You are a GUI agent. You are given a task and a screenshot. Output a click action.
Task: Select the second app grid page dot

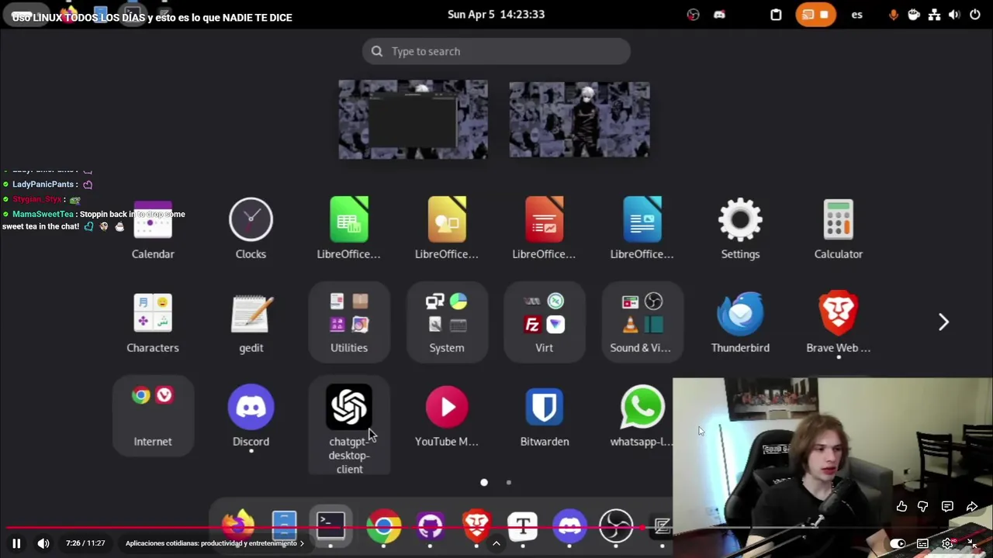pyautogui.click(x=509, y=482)
